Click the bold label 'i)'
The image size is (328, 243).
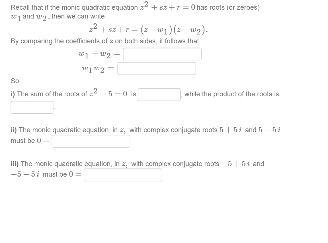point(13,94)
